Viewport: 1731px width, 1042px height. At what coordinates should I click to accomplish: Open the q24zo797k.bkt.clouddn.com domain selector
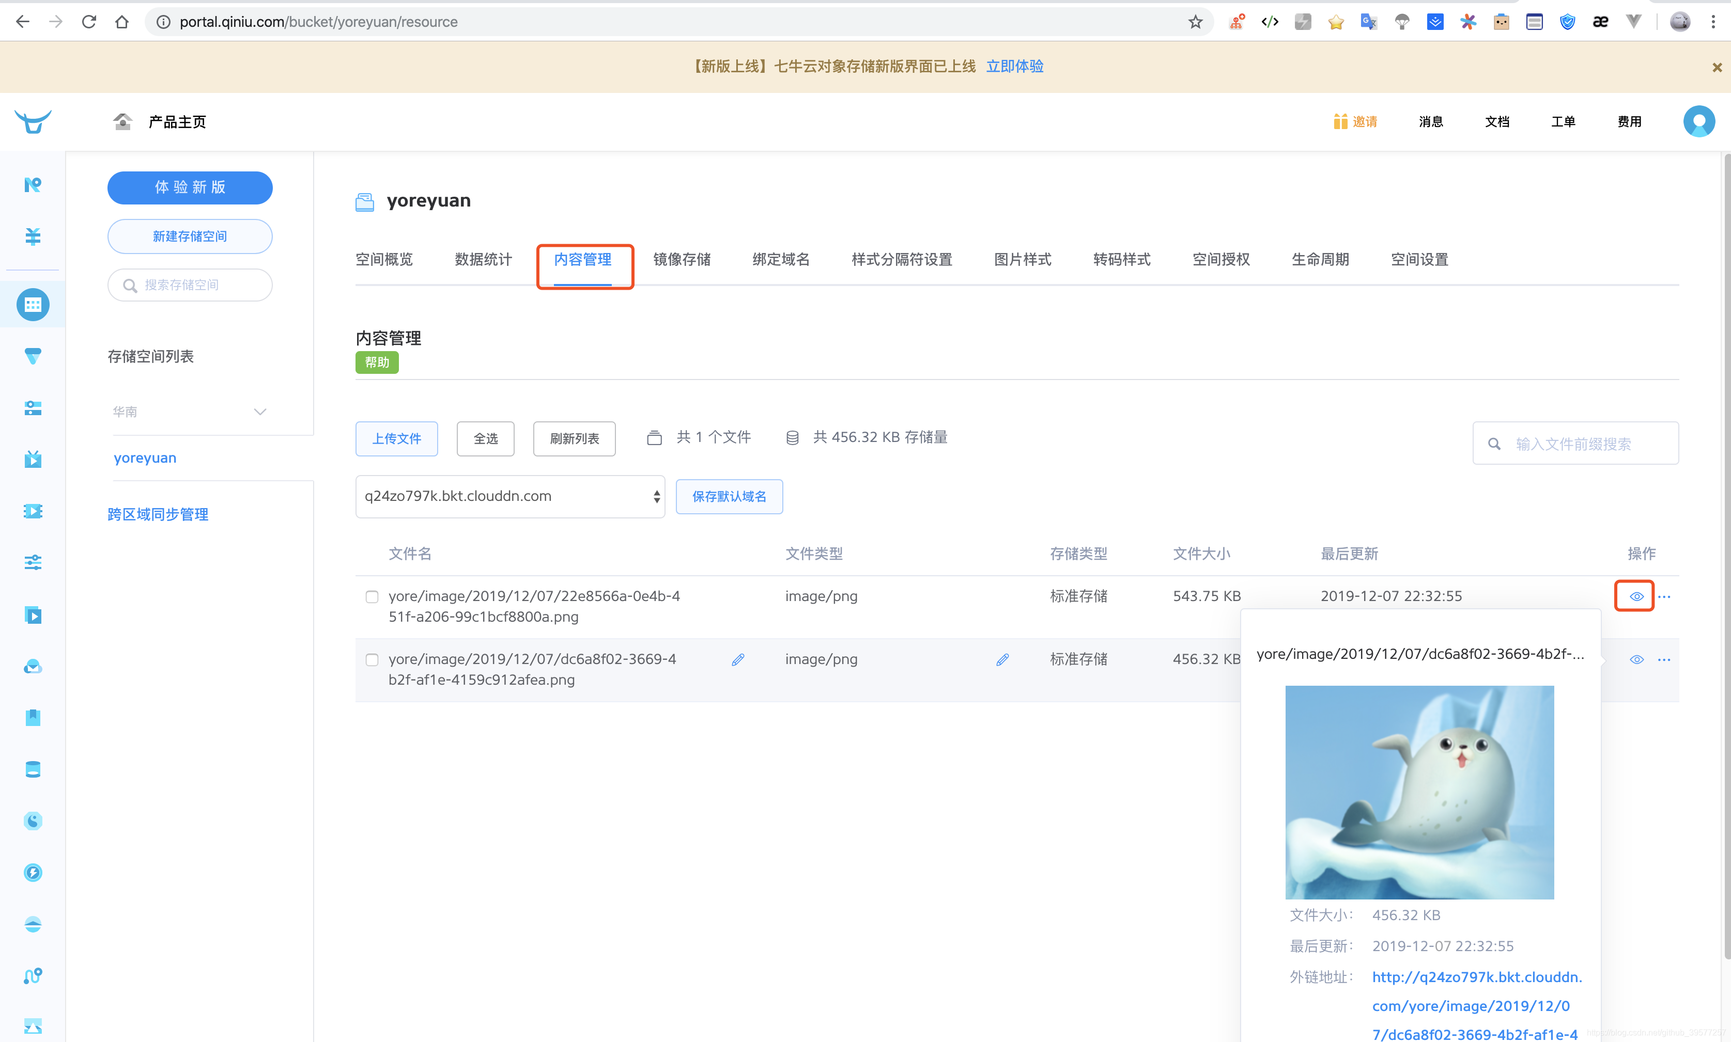510,496
